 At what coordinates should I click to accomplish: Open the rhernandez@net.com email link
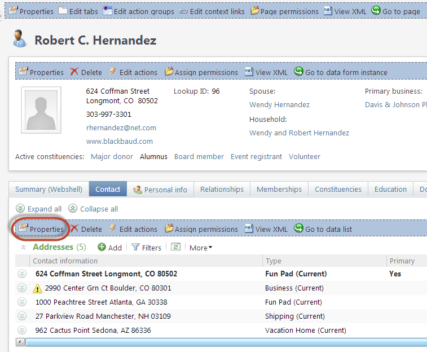pos(121,127)
